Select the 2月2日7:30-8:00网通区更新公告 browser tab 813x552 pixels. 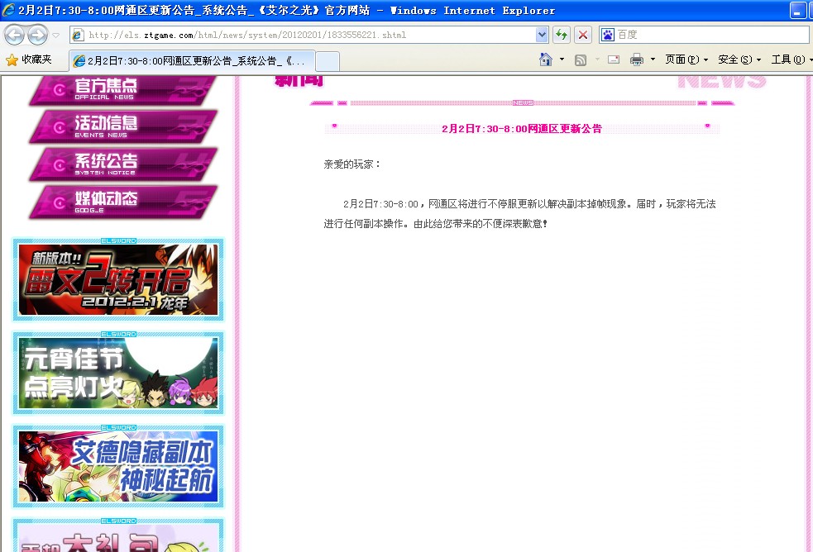pos(192,61)
